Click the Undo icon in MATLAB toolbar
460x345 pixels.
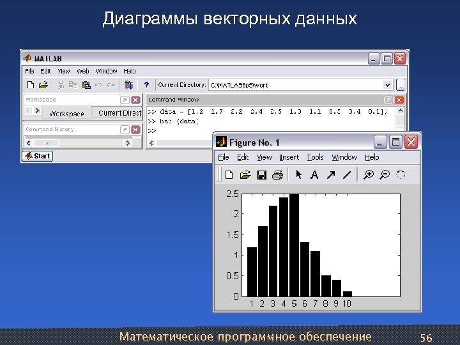(98, 85)
